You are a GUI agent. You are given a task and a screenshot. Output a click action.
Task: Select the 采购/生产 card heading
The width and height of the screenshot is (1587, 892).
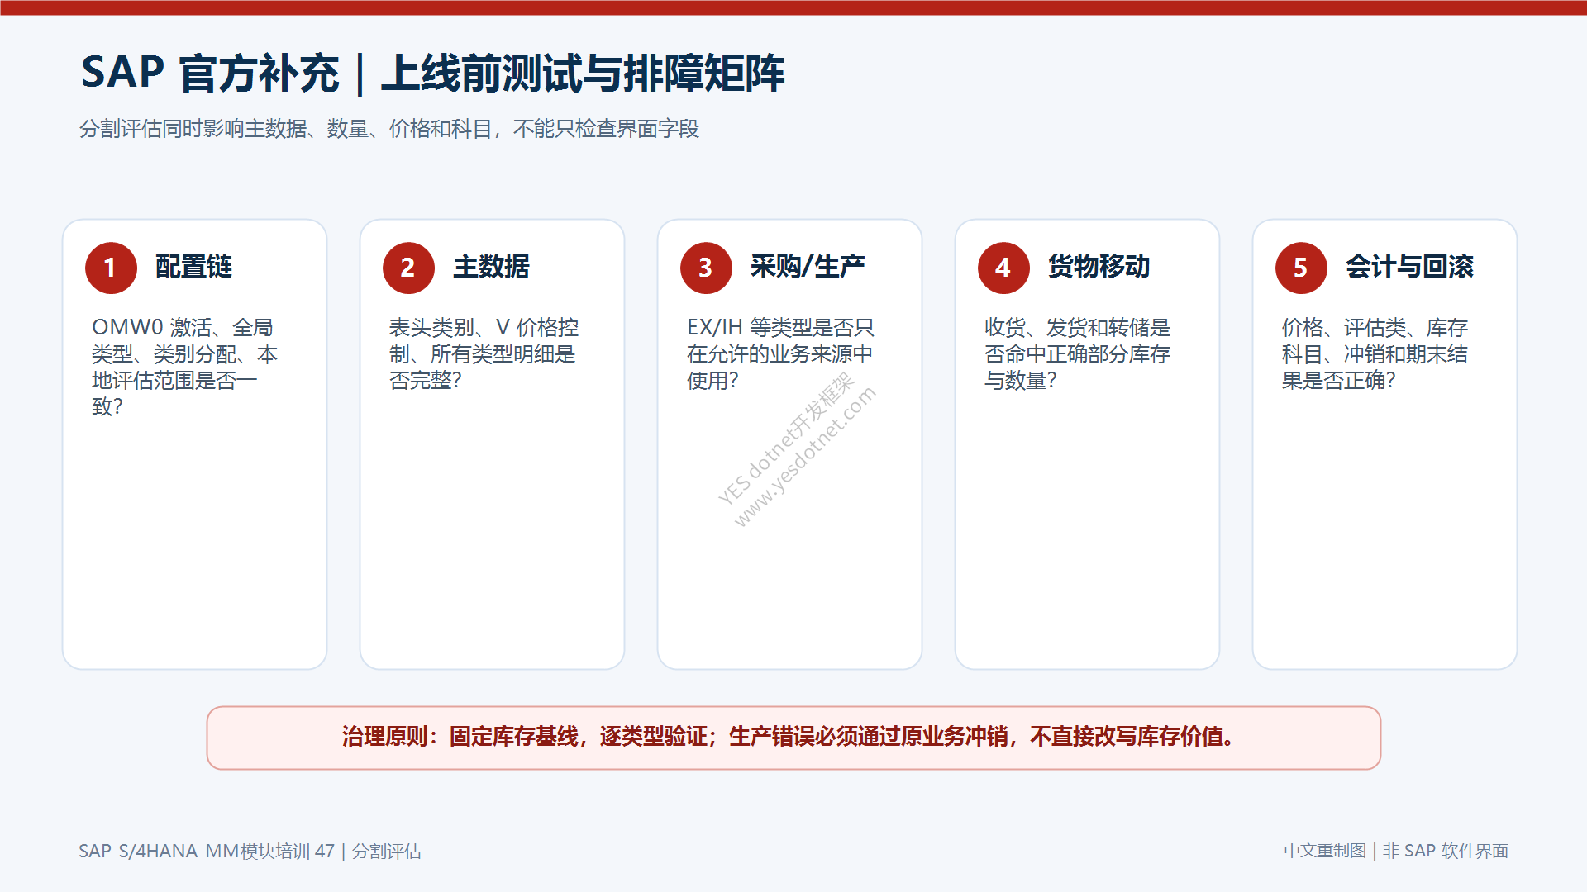tap(808, 267)
